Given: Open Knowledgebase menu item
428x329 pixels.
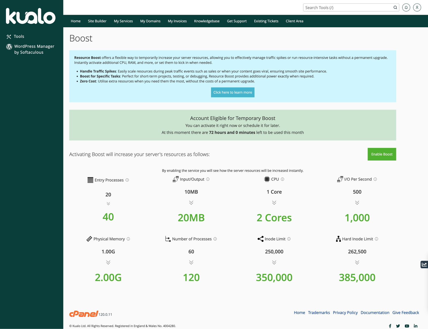Looking at the screenshot, I should pos(207,21).
